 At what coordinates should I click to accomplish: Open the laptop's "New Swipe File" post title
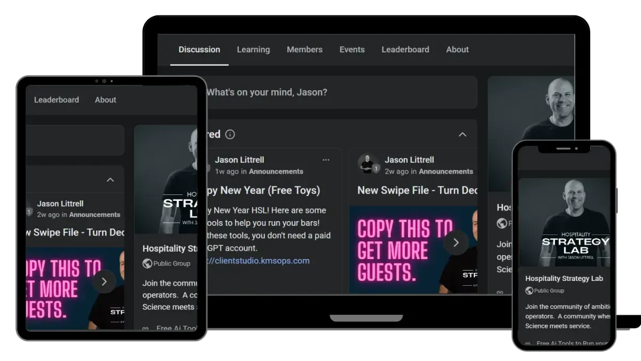pos(417,190)
